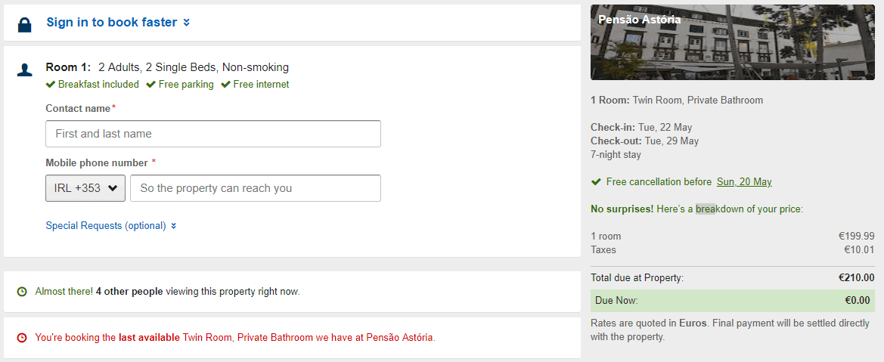Click the Contact name input field
The width and height of the screenshot is (884, 362).
tap(213, 134)
